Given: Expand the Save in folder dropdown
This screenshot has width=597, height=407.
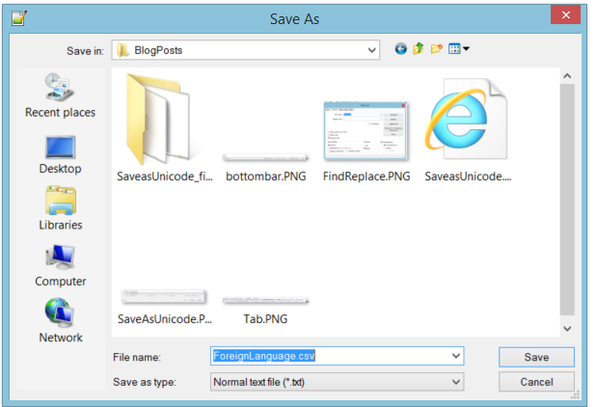Looking at the screenshot, I should (x=372, y=49).
